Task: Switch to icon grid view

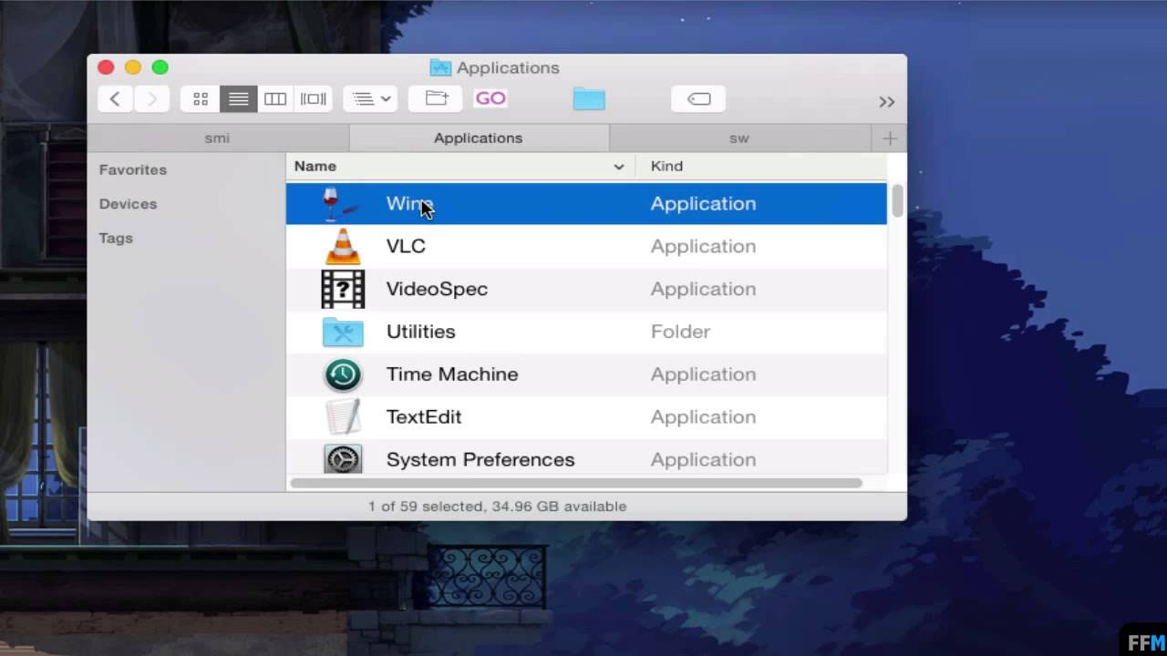Action: [x=201, y=99]
